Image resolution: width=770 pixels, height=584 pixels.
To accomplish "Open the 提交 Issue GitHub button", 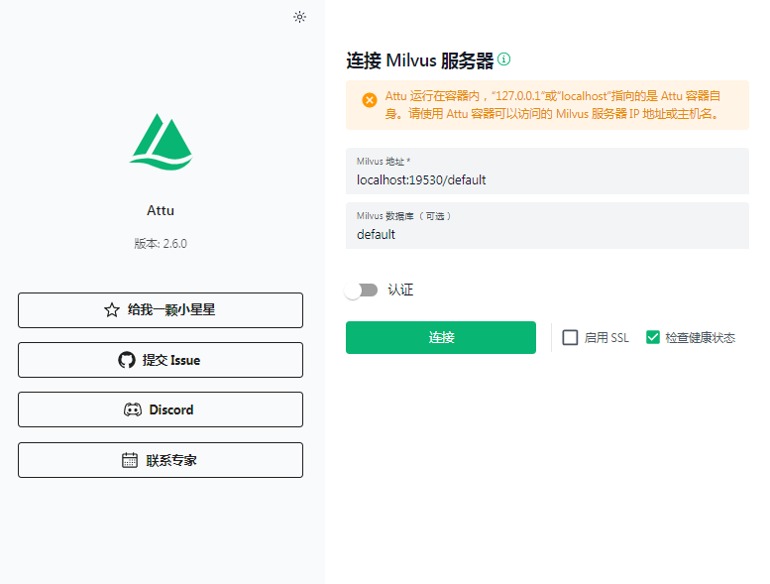I will [x=161, y=360].
